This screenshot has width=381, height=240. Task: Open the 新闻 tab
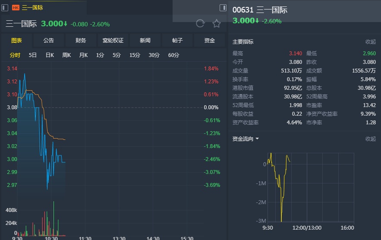(x=145, y=41)
